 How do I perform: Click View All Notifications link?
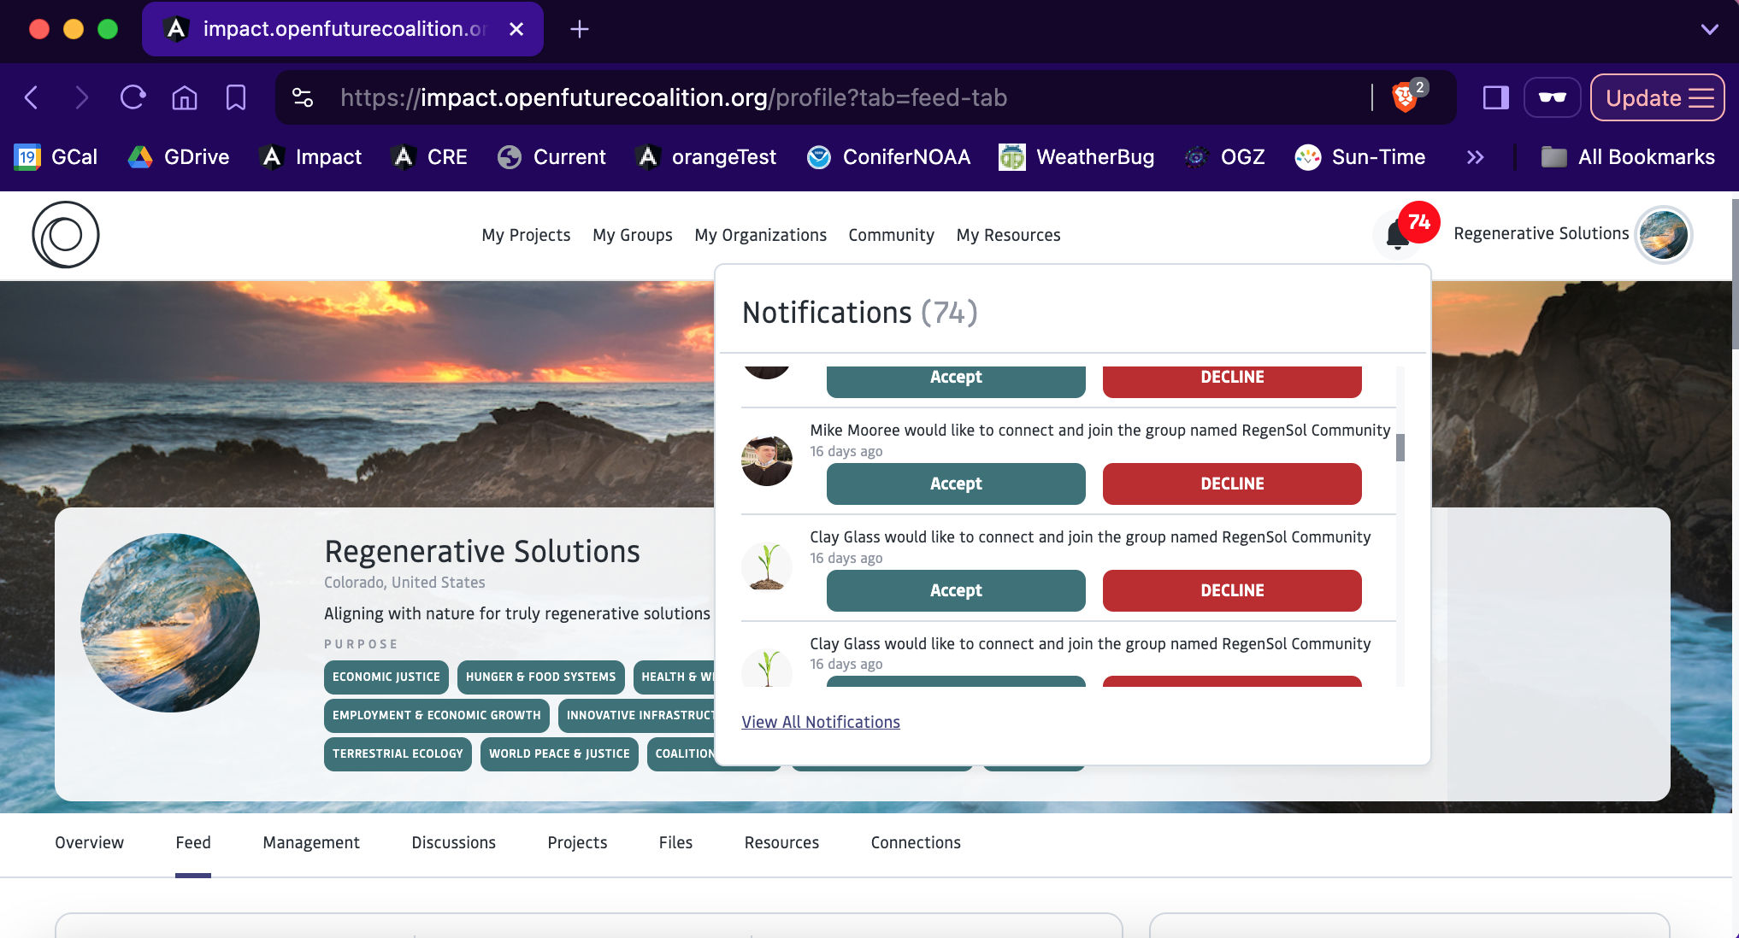pos(820,722)
